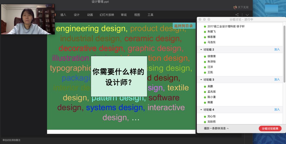286x144 pixels.
Task: Click the red 分组讨论结束 button
Action: pyautogui.click(x=270, y=129)
